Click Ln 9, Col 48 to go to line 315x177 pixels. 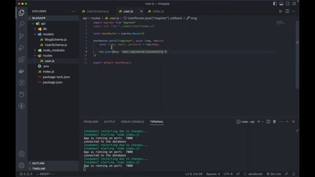194,174
